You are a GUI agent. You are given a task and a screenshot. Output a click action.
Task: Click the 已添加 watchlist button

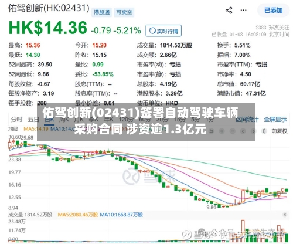click(x=274, y=10)
